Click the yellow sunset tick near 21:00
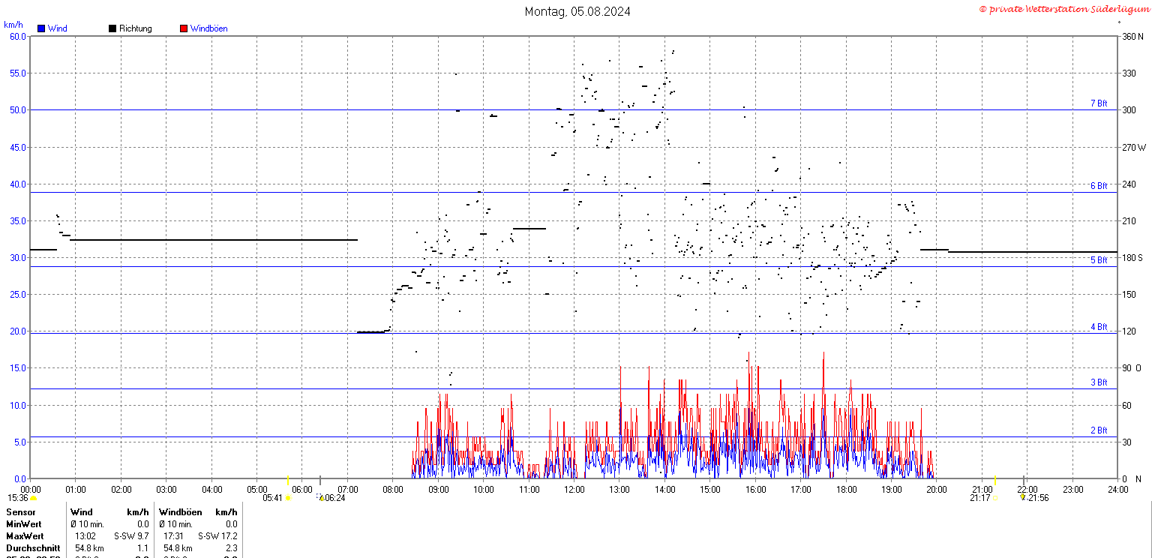This screenshot has width=1152, height=558. coord(994,480)
